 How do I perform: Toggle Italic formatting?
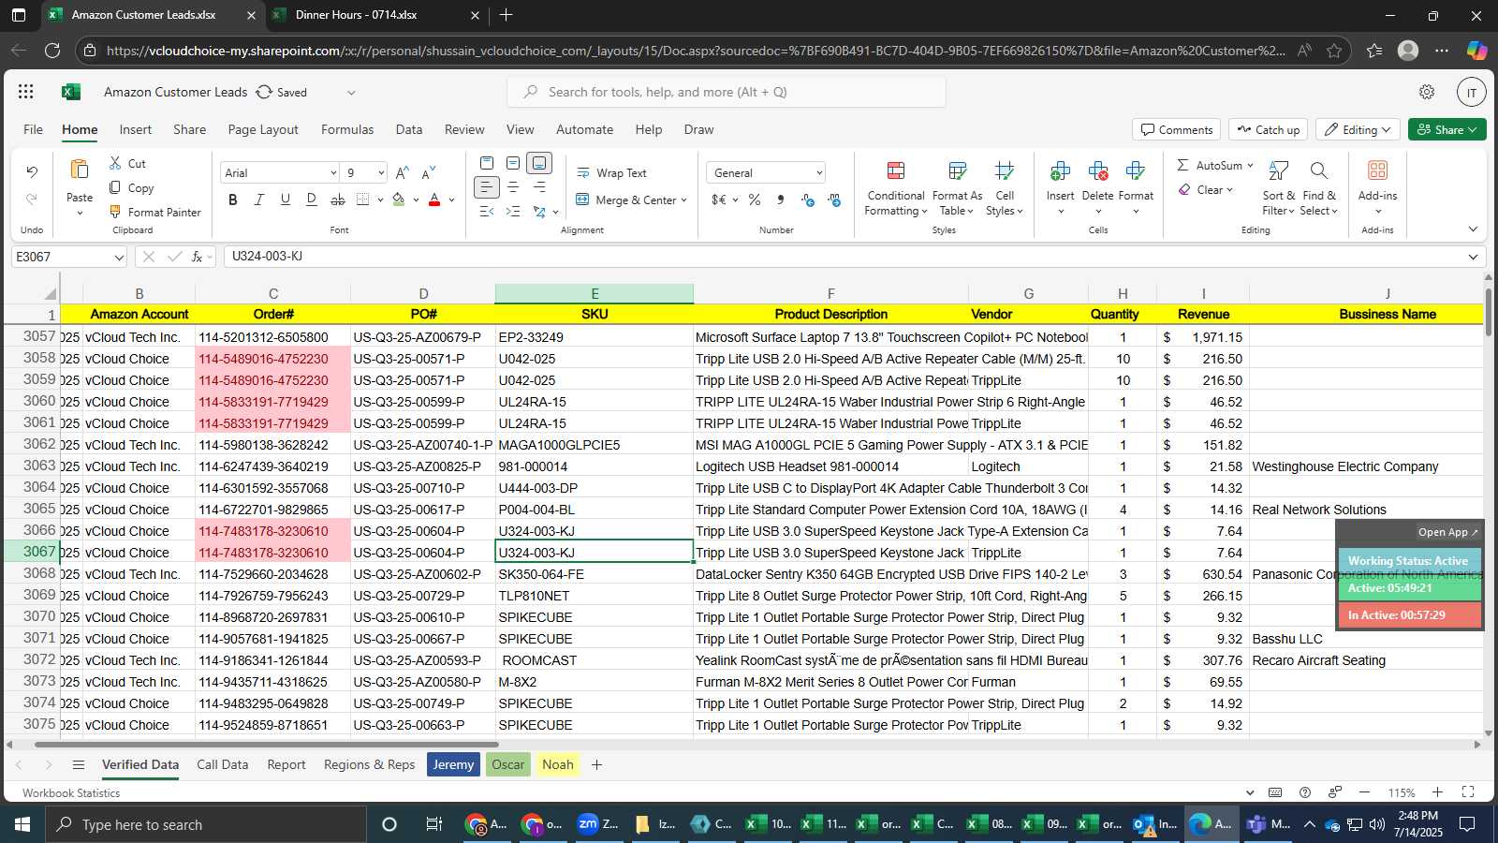click(x=259, y=200)
